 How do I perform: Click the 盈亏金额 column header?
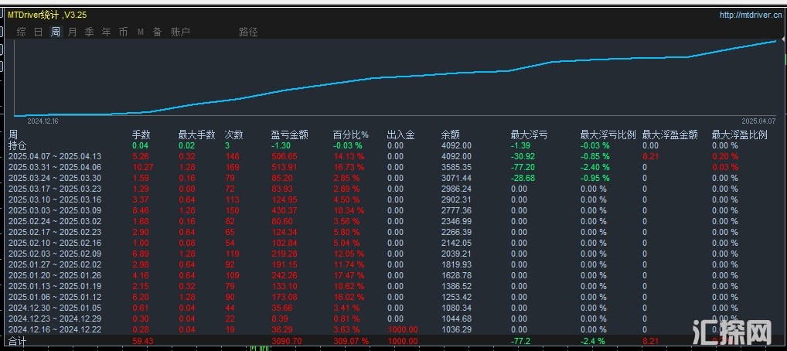[x=290, y=135]
